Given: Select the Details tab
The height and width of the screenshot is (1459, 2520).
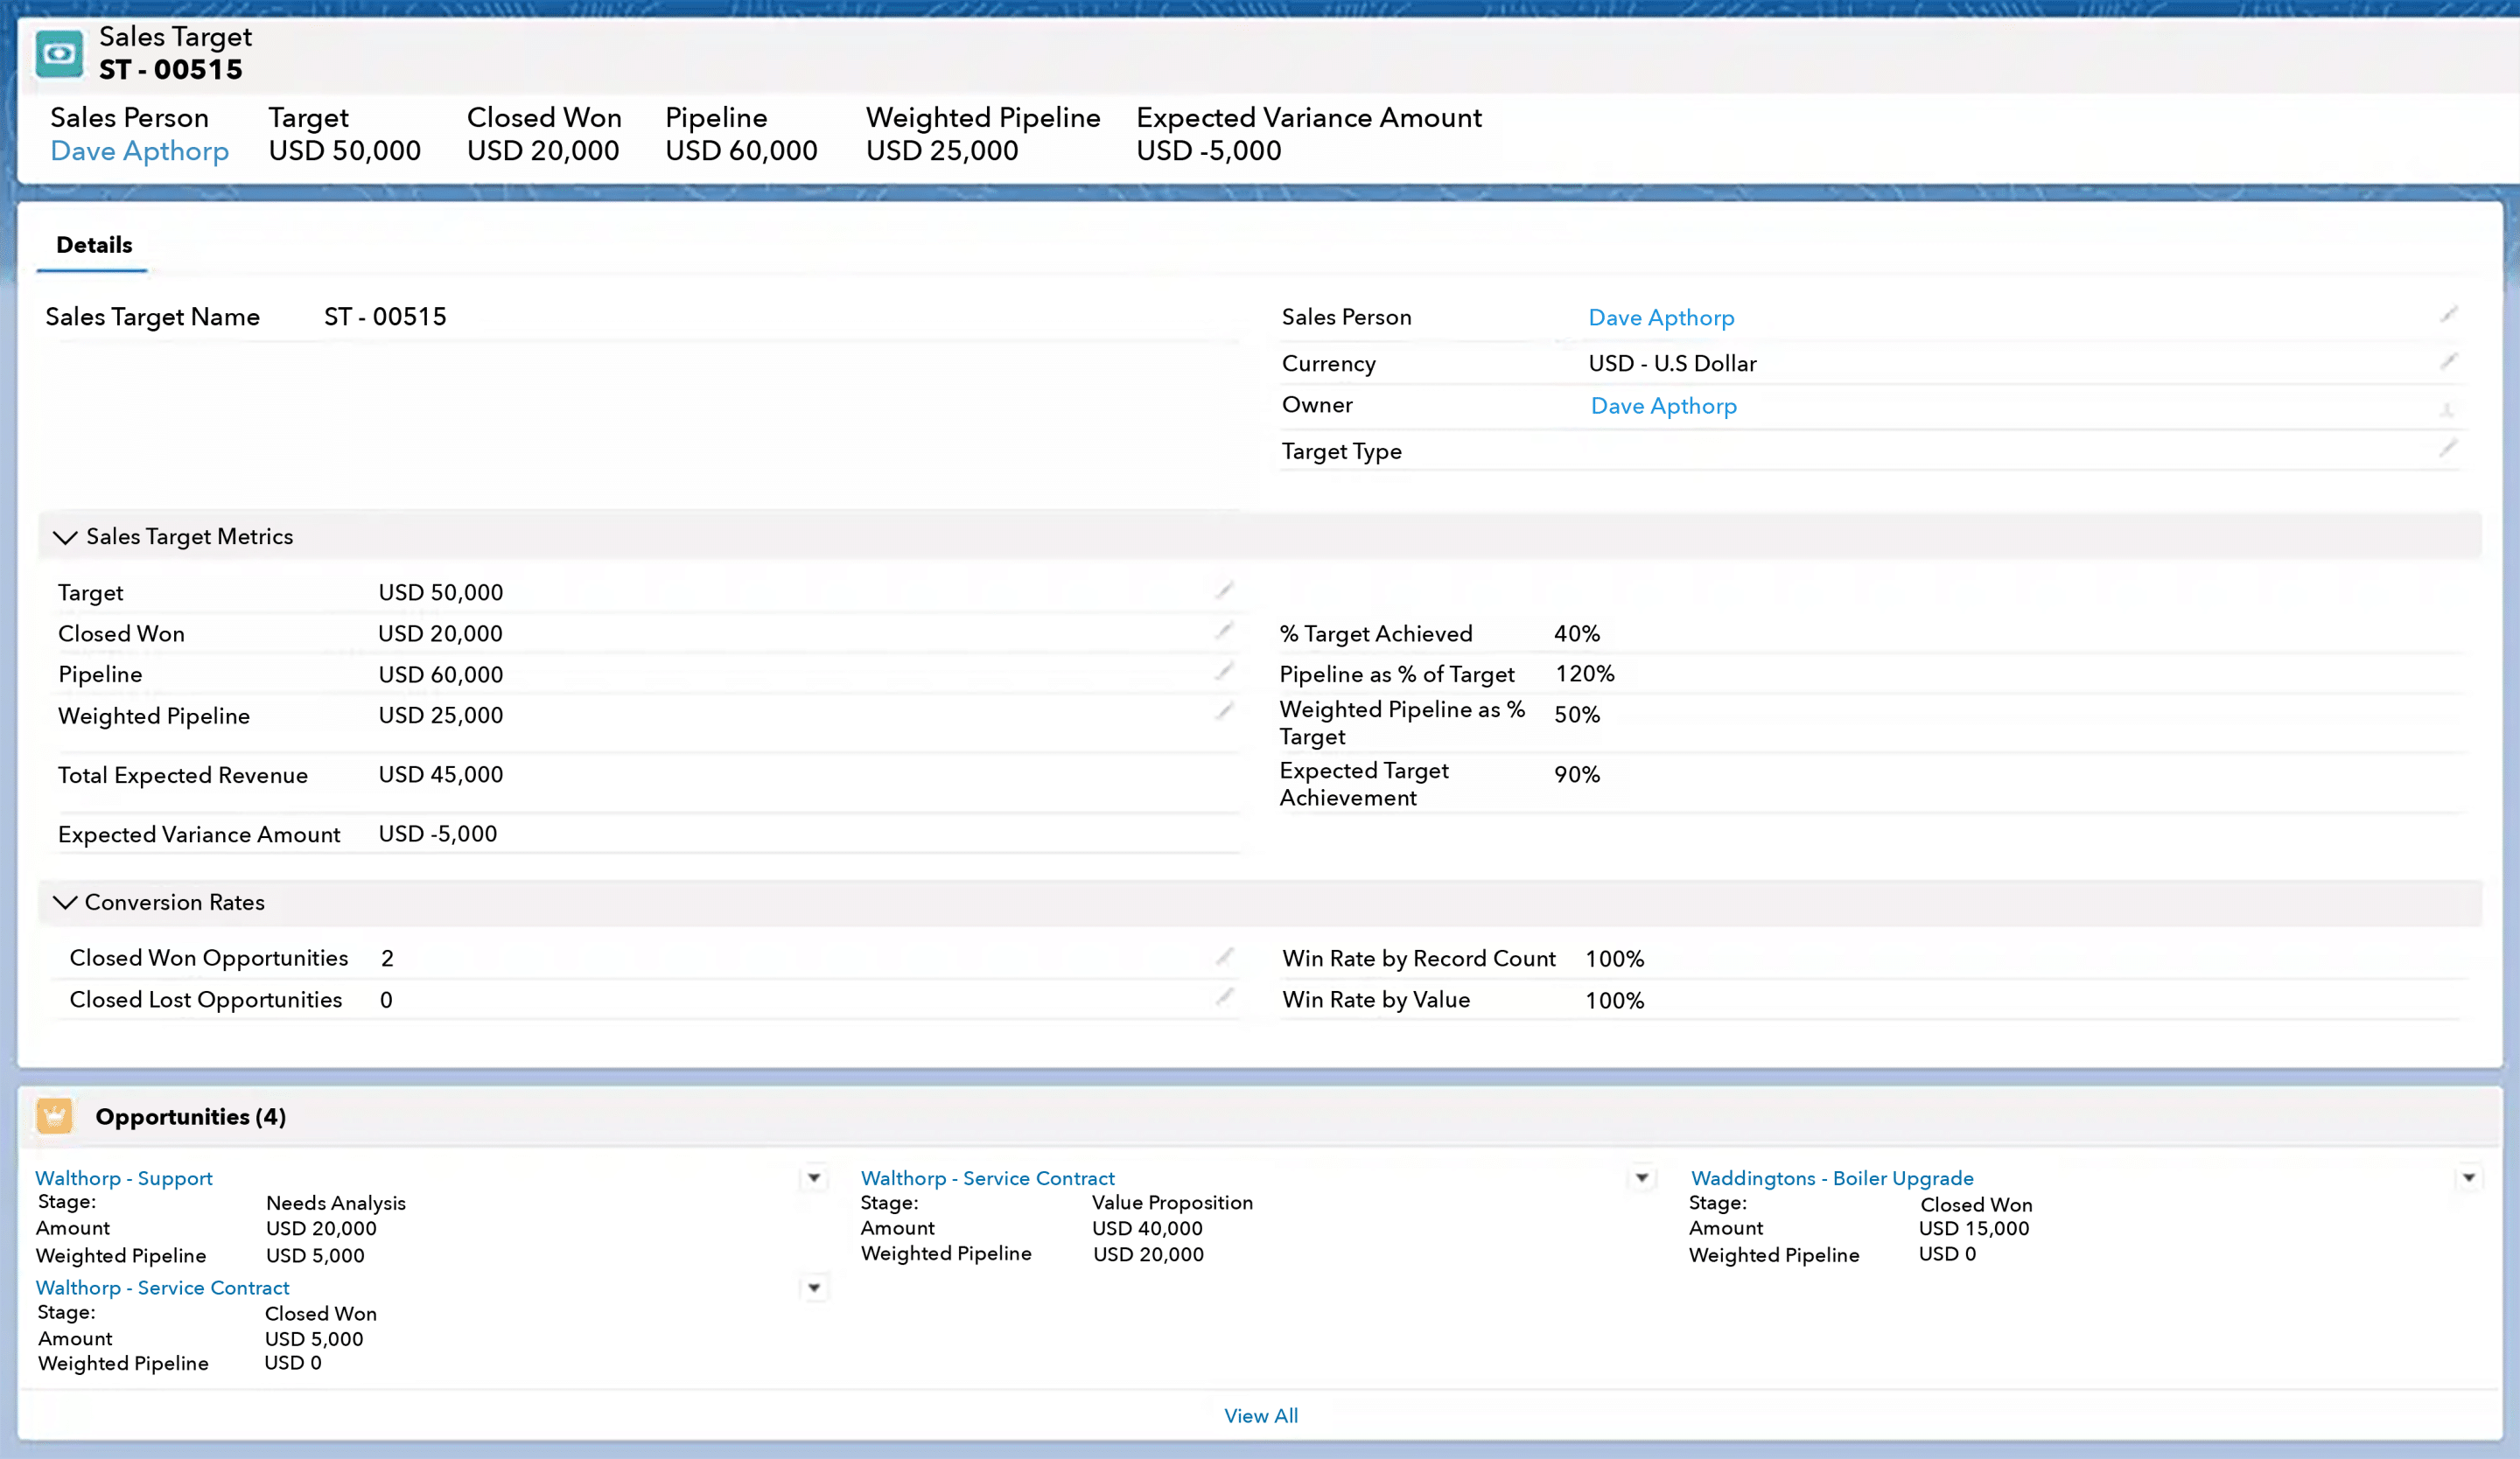Looking at the screenshot, I should [94, 245].
